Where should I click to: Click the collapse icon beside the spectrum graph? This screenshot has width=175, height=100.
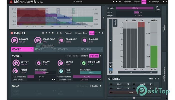pyautogui.click(x=103, y=18)
